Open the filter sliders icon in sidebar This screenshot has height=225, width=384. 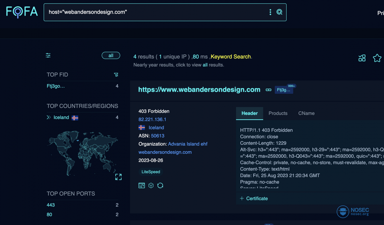(x=48, y=55)
